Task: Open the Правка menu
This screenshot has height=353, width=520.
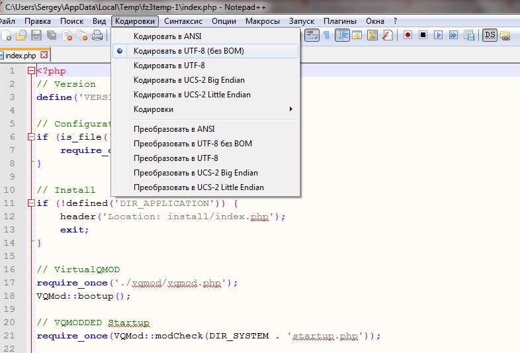Action: click(x=38, y=21)
